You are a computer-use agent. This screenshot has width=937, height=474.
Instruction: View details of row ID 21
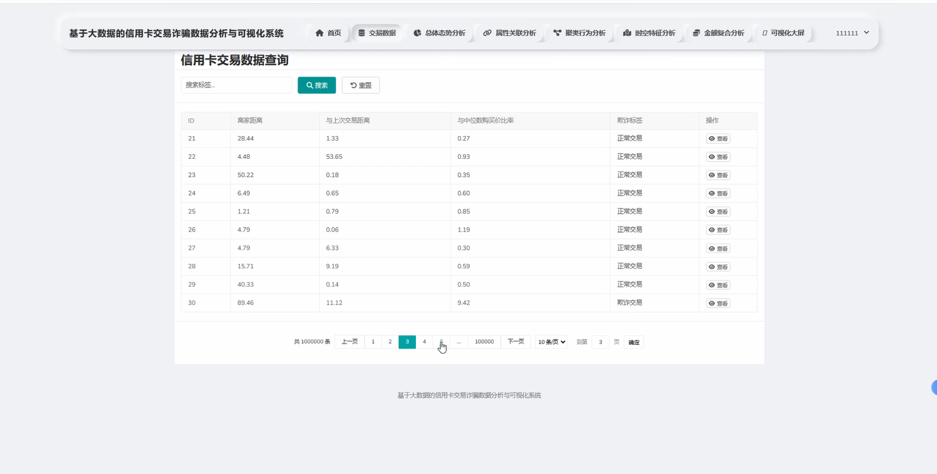click(718, 139)
